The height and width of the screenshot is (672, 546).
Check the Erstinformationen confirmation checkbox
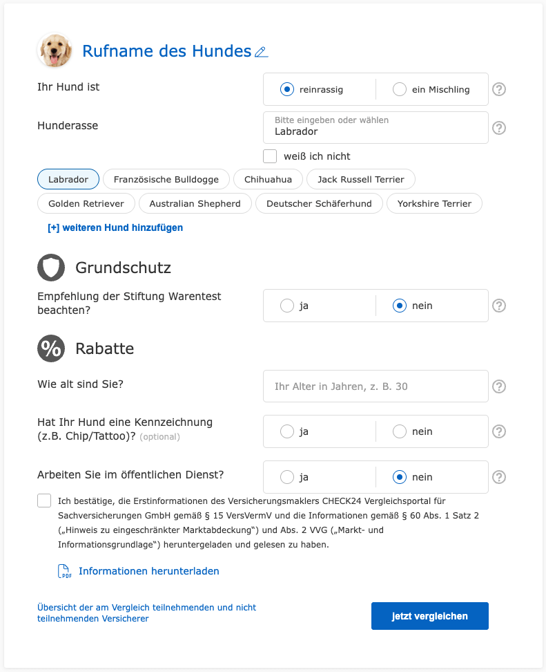[x=44, y=500]
